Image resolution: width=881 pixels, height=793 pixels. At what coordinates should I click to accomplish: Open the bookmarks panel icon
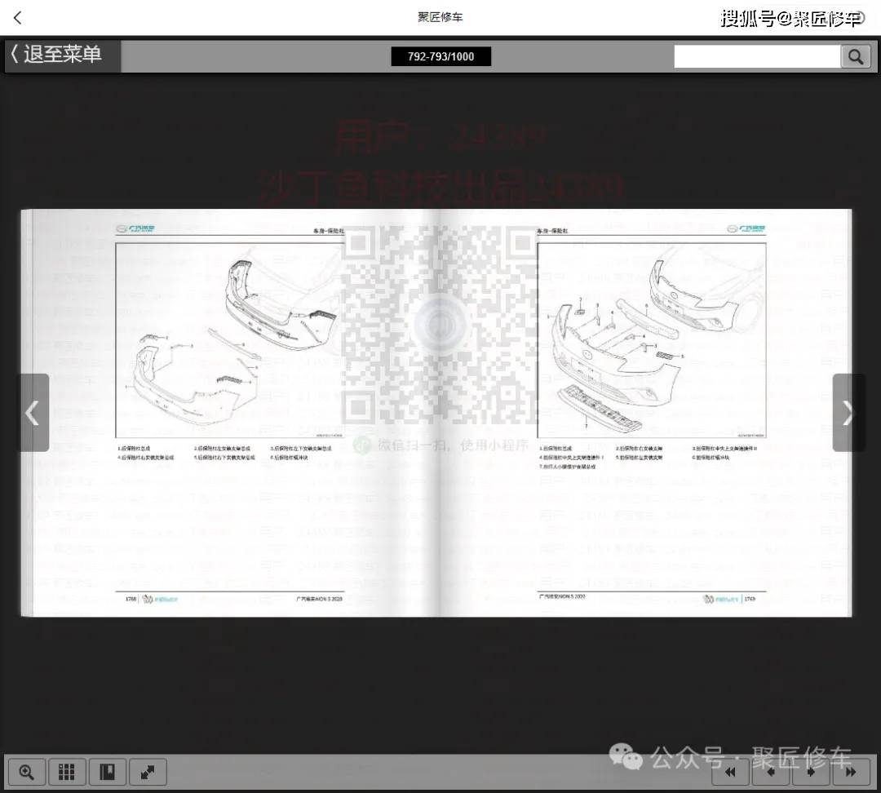pos(108,772)
